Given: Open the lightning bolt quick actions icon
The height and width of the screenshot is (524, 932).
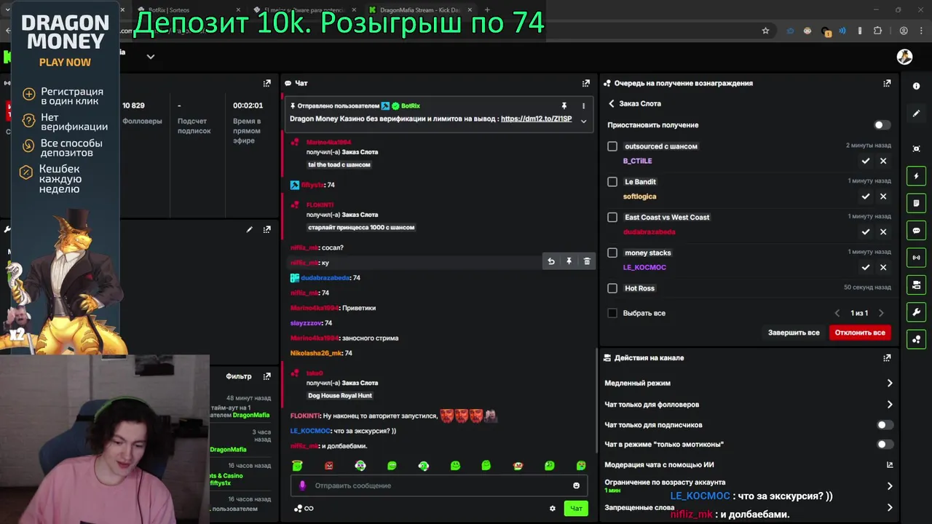Looking at the screenshot, I should tap(916, 176).
